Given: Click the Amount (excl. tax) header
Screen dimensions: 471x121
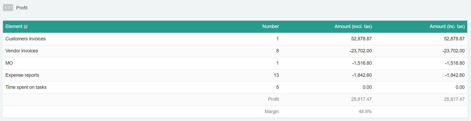Looking at the screenshot, I should (x=353, y=26).
